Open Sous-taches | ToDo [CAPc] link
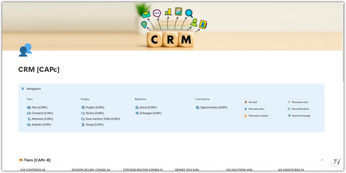346x173 pixels. click(x=103, y=119)
